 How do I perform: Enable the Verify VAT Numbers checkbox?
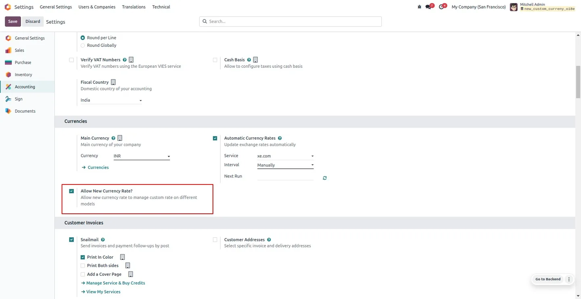click(x=71, y=60)
